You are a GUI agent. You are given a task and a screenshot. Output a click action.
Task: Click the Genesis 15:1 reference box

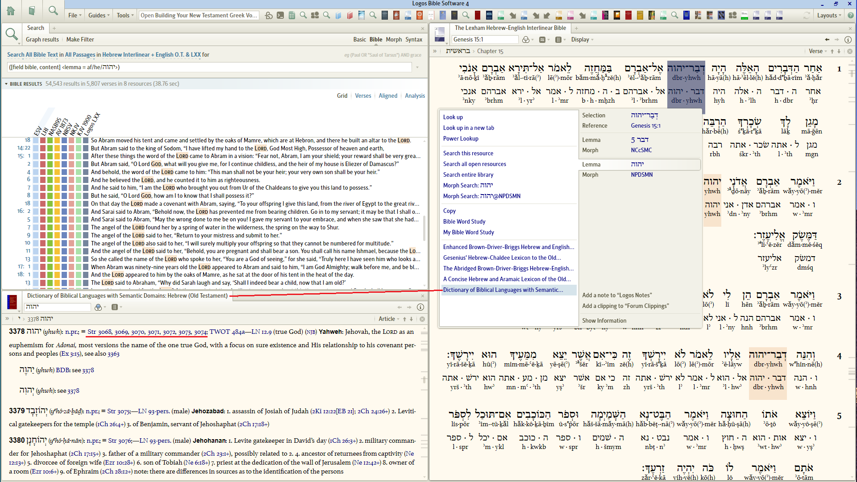pos(485,40)
